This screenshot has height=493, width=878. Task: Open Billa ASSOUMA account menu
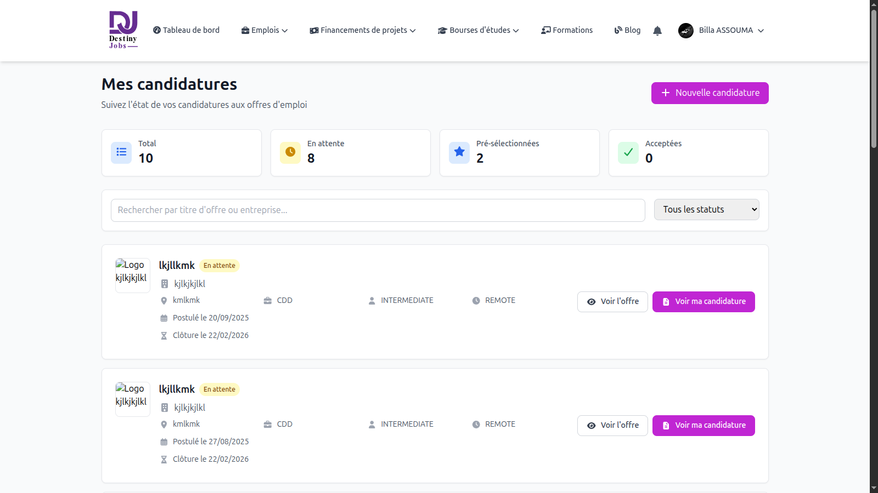click(726, 31)
